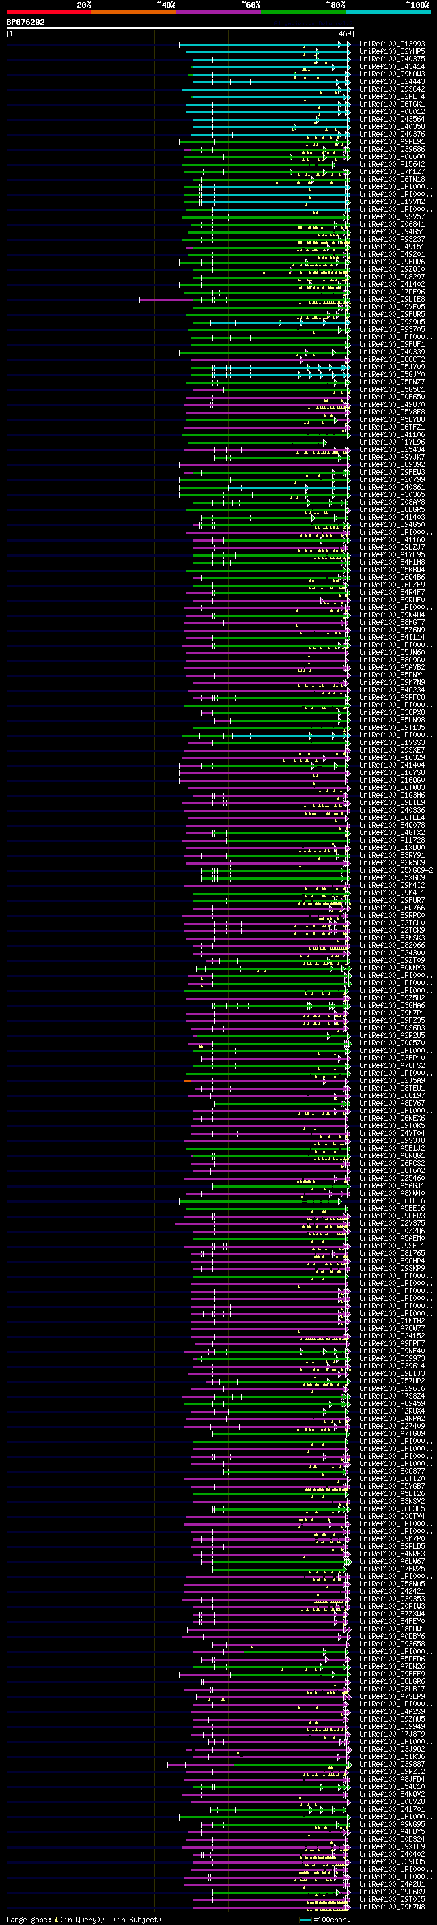Open hit UniRef100_Q9MAW3
Screen dimensions: 437x1925
tap(391, 74)
